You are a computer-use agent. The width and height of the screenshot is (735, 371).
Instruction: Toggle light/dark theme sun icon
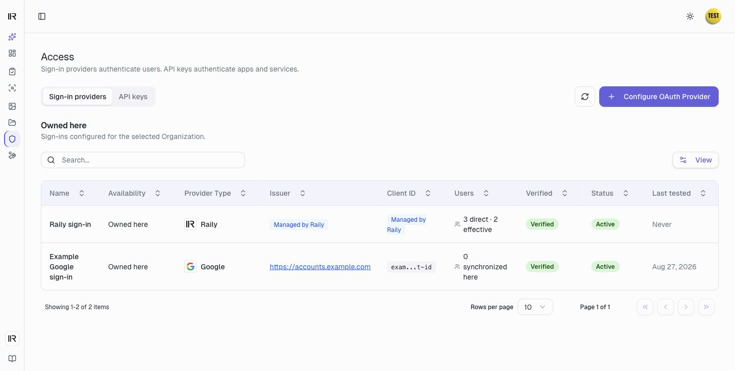pos(690,16)
